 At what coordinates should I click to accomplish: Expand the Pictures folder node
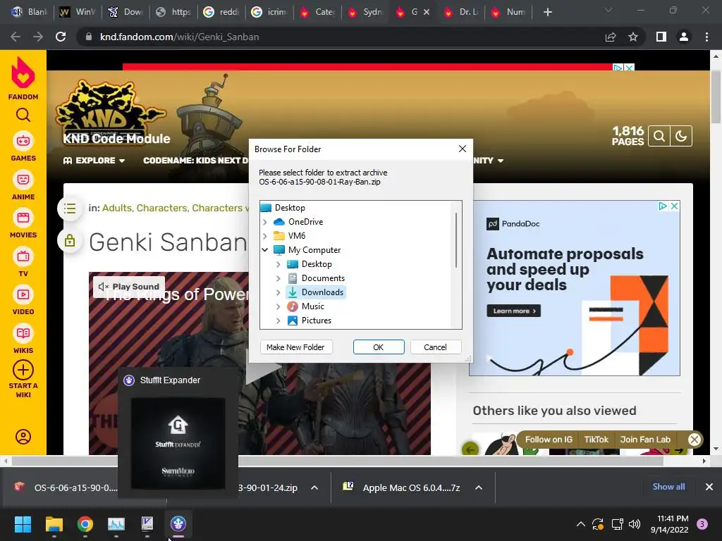tap(278, 321)
